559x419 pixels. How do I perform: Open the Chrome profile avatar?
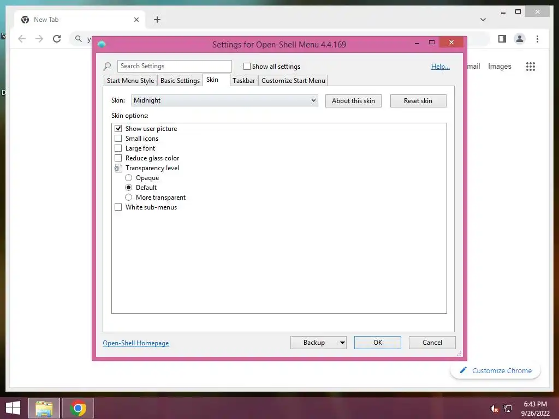(x=520, y=39)
